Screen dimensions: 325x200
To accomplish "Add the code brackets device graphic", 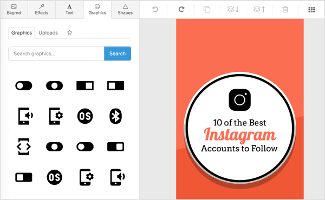I will [24, 146].
